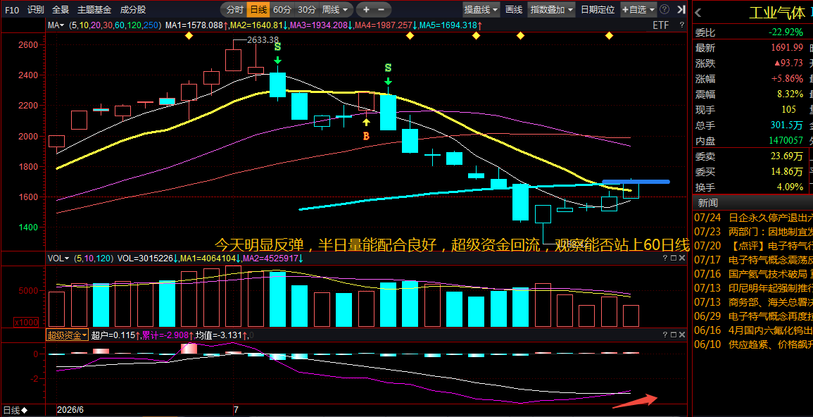This screenshot has width=813, height=417.
Task: Switch to 分时 intraday view
Action: tap(235, 9)
